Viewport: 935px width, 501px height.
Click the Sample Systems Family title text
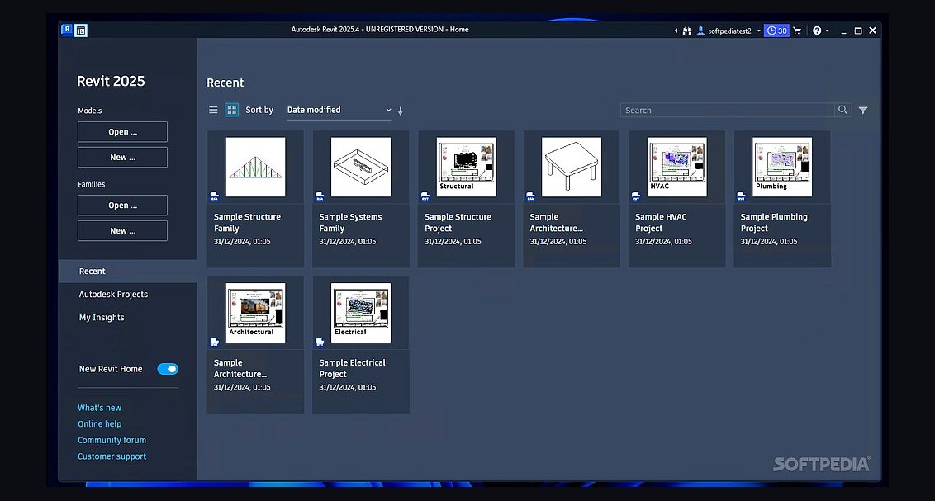[350, 223]
